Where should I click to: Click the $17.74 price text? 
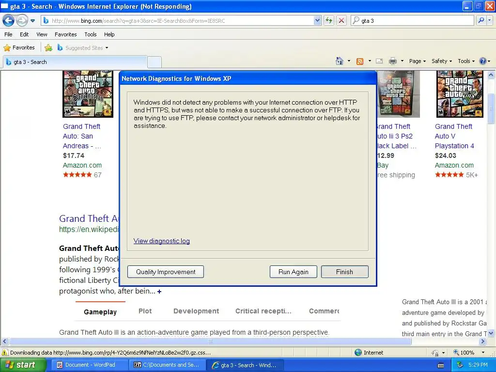click(74, 155)
